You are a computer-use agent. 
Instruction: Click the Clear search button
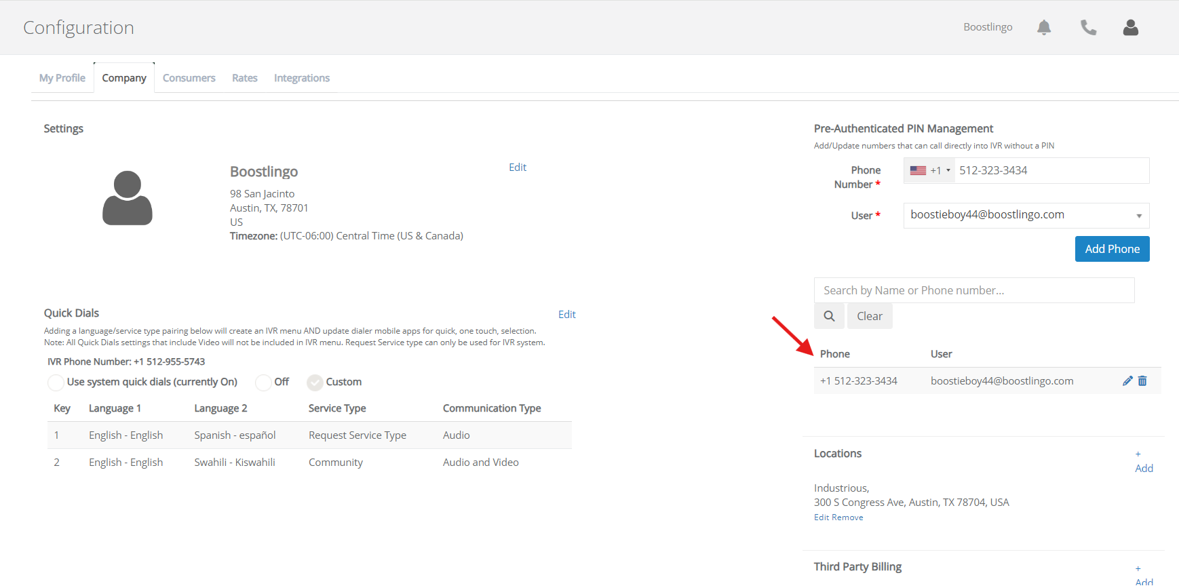[870, 316]
